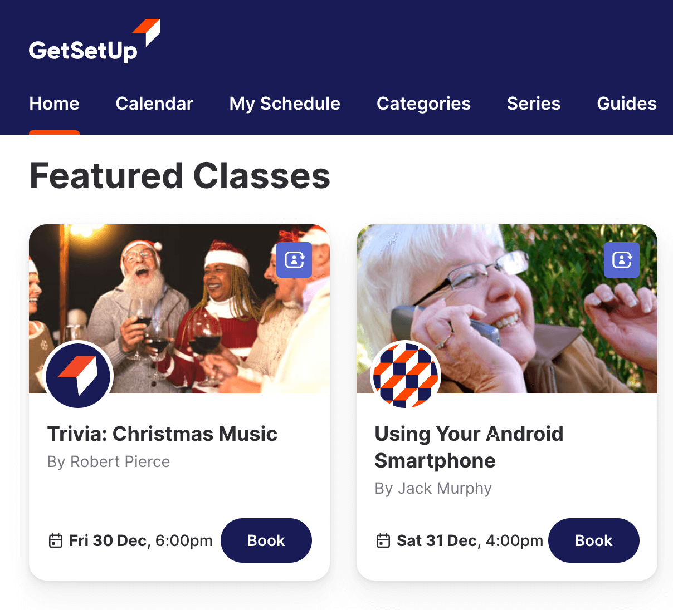Click the checkered host avatar on Android Smartphone card
The height and width of the screenshot is (610, 673).
click(x=406, y=376)
